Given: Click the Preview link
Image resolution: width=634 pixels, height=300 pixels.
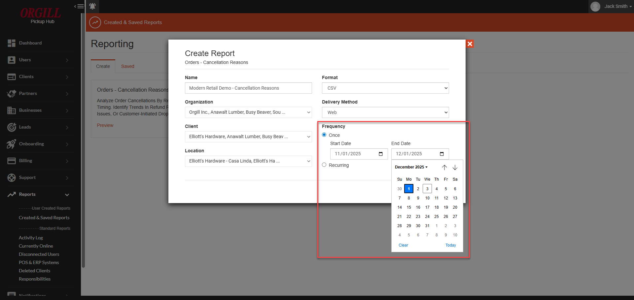Looking at the screenshot, I should point(105,125).
